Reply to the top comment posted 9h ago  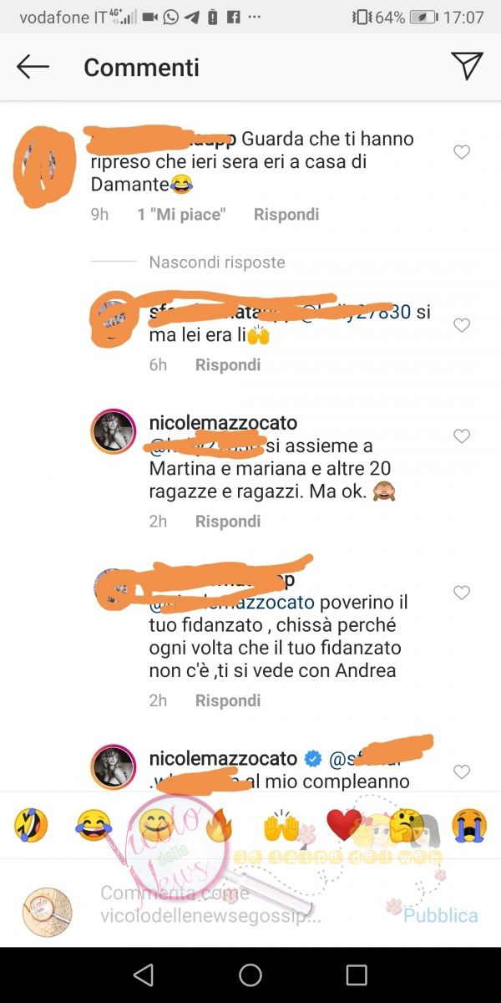[x=286, y=215]
